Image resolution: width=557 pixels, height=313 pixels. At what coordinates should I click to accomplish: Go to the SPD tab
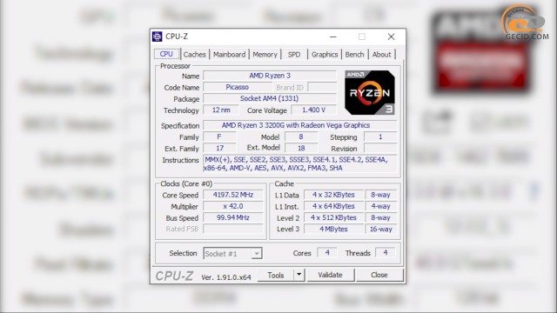(x=294, y=54)
